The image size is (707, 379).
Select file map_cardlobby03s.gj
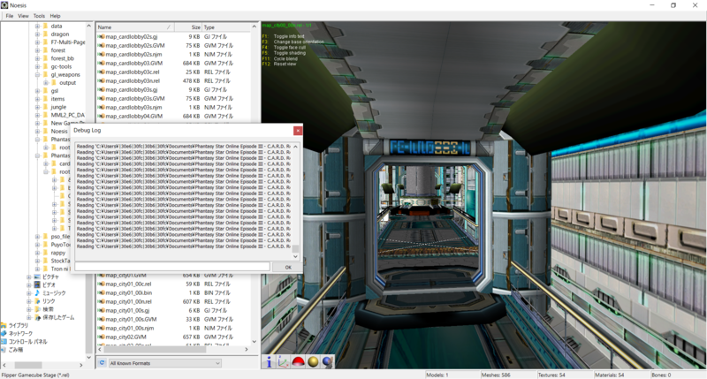tap(131, 90)
